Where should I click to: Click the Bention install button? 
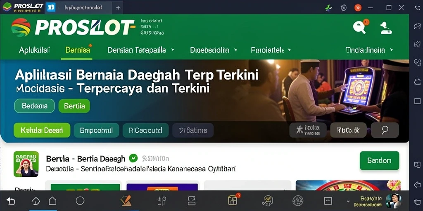coord(379,160)
